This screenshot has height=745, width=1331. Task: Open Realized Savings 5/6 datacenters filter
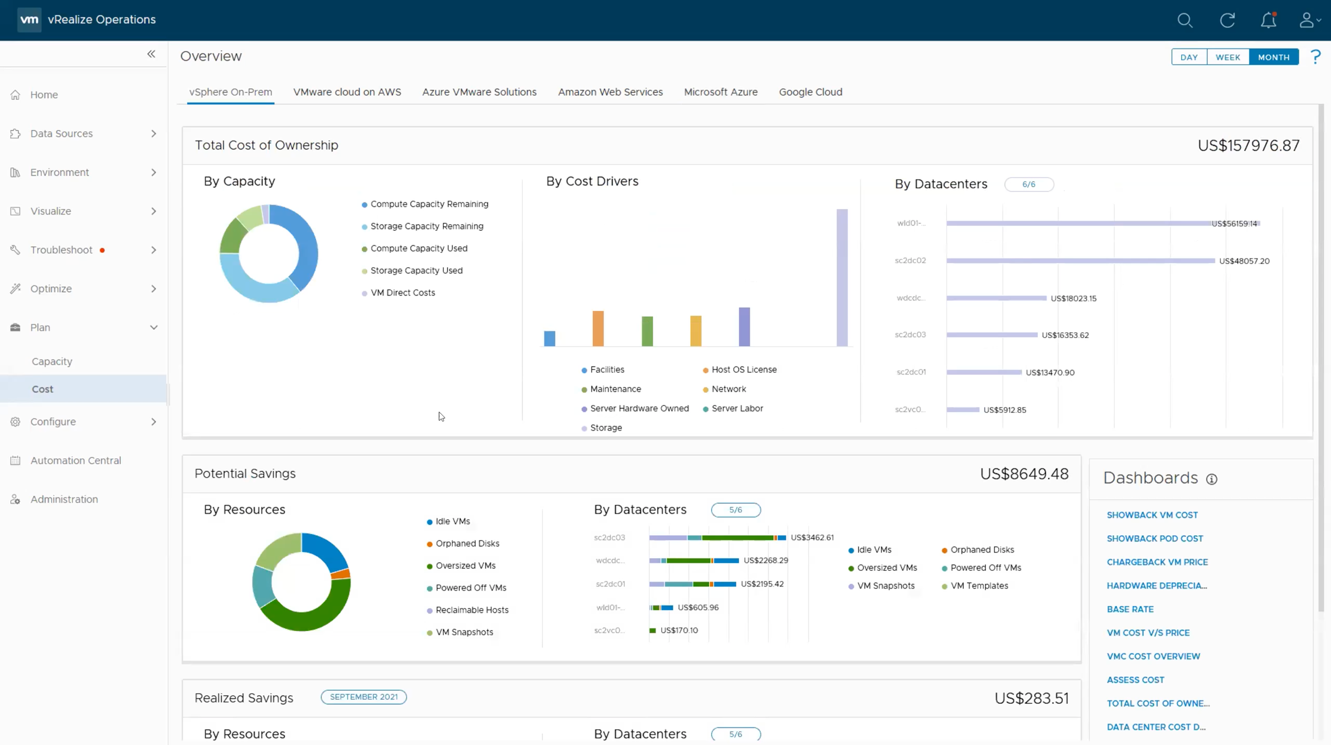[x=736, y=734]
